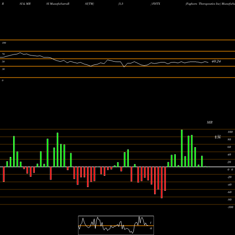
Task: Click the RSI value 40.24 label
Action: click(x=216, y=62)
